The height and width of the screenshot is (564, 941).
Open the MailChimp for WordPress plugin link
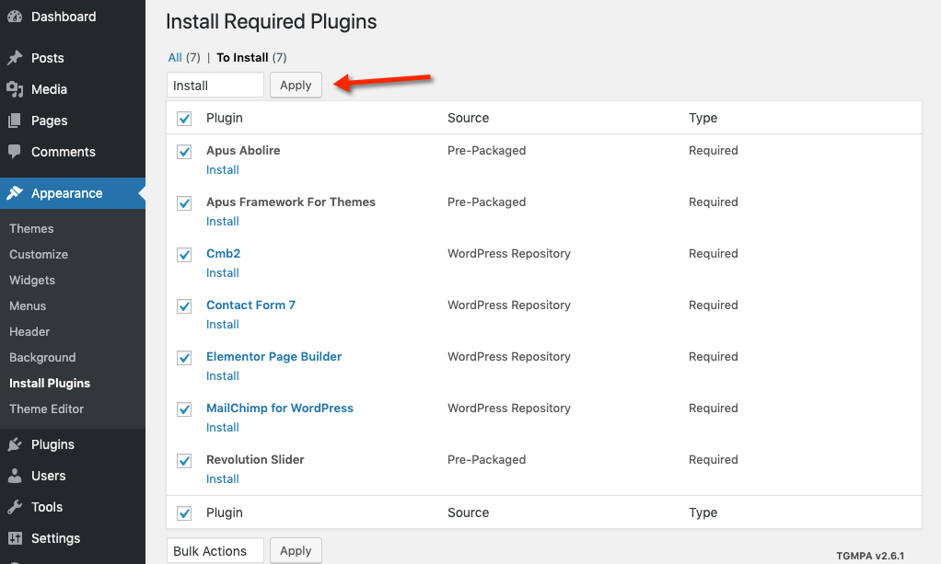[280, 408]
